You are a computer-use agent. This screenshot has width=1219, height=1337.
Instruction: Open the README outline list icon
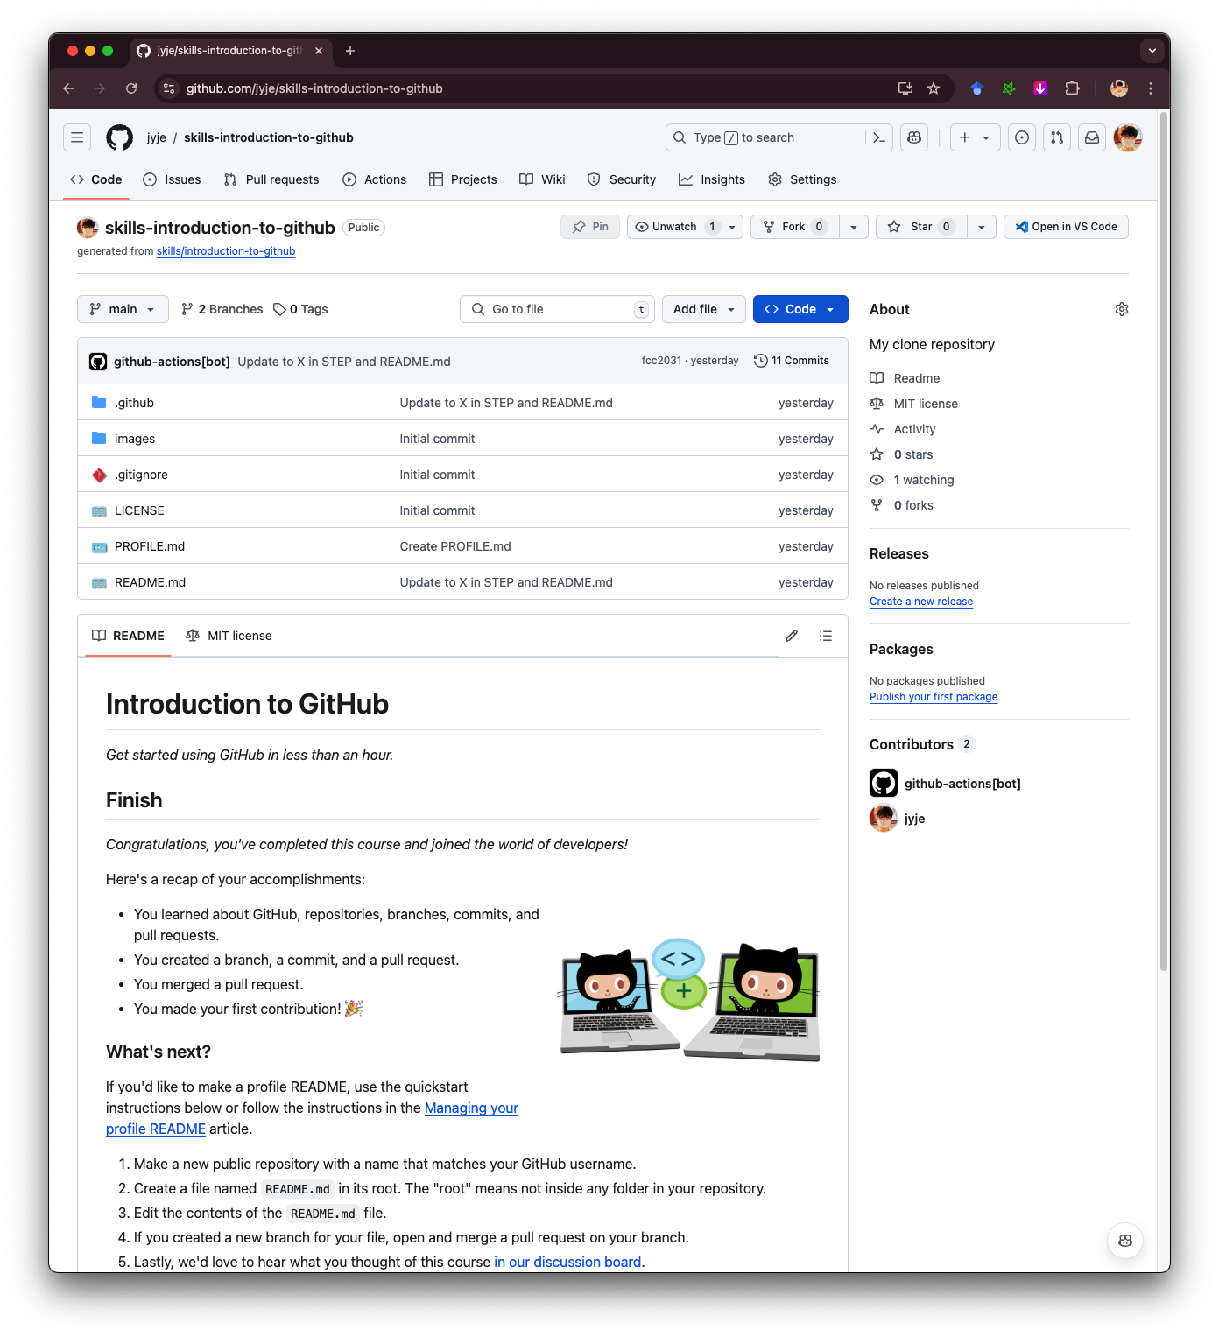coord(826,636)
